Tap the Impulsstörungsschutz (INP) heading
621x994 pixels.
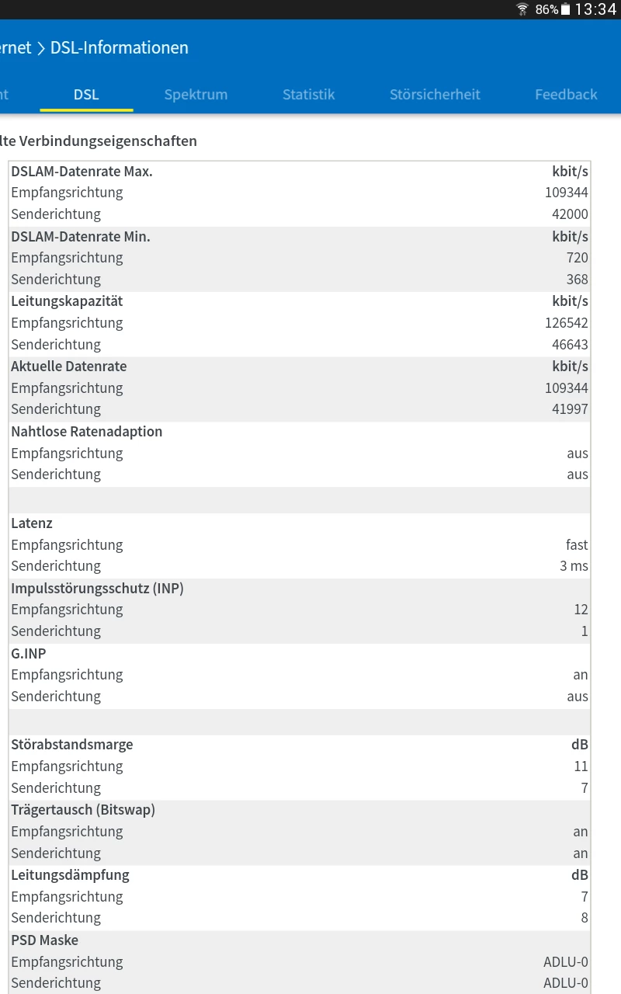click(97, 589)
